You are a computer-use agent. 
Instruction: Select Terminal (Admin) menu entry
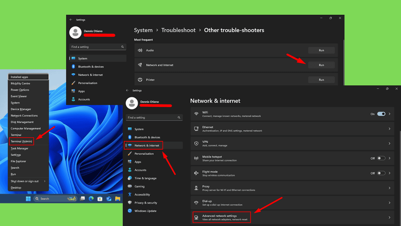point(21,141)
